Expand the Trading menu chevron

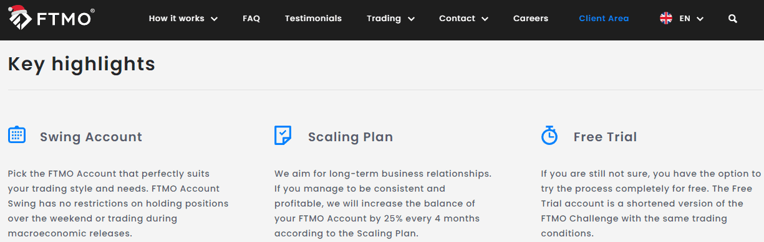tap(411, 19)
